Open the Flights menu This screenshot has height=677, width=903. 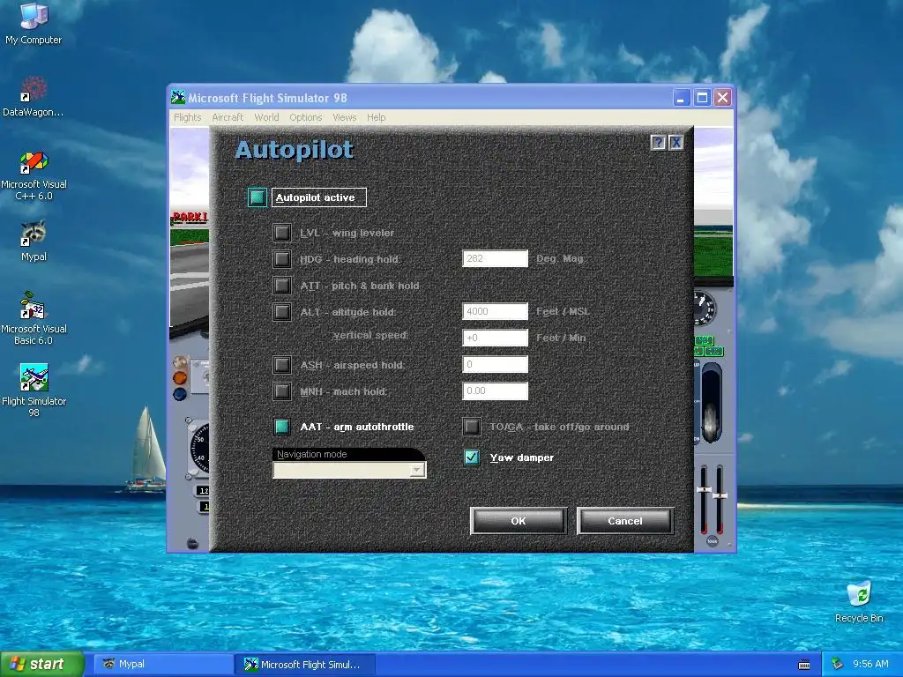[188, 117]
